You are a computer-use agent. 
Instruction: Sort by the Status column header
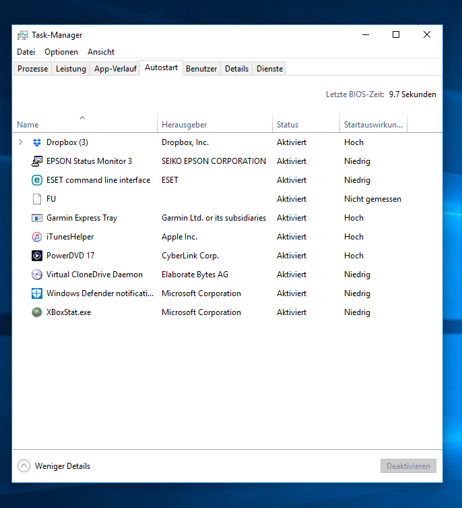coord(306,123)
